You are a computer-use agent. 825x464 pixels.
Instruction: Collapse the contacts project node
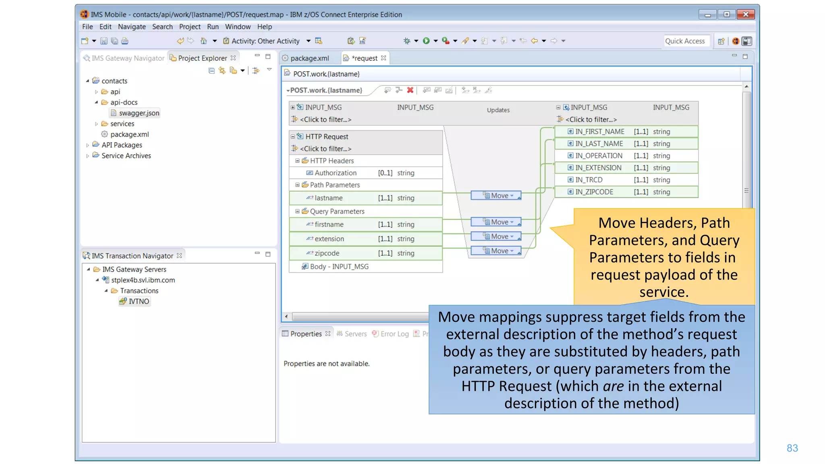[x=87, y=81]
